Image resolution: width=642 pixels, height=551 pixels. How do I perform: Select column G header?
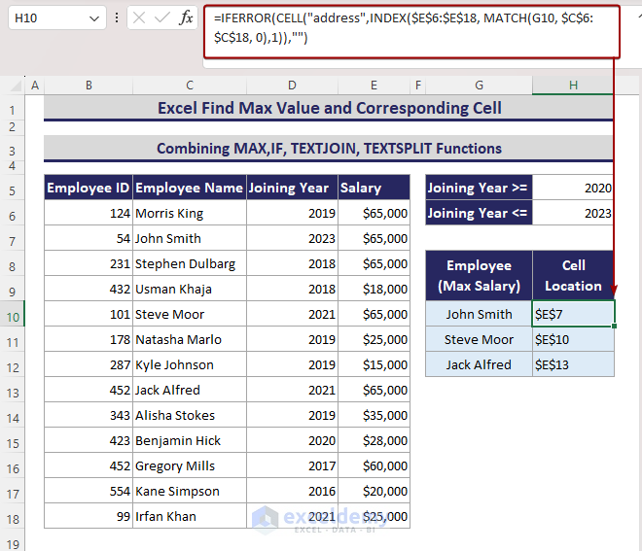pyautogui.click(x=479, y=86)
